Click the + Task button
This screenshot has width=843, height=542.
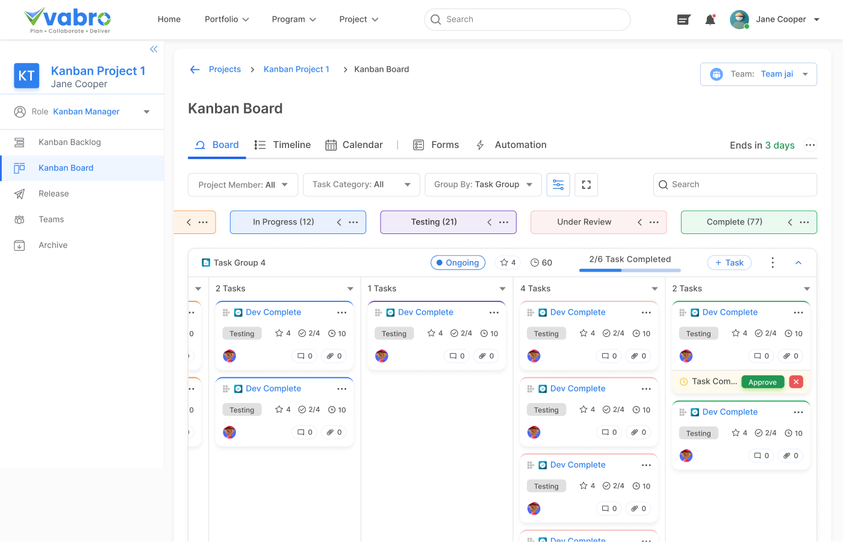coord(729,263)
